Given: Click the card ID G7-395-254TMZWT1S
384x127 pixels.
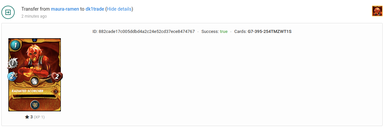Looking at the screenshot, I should pyautogui.click(x=270, y=32).
